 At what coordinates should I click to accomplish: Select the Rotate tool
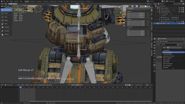point(6,20)
